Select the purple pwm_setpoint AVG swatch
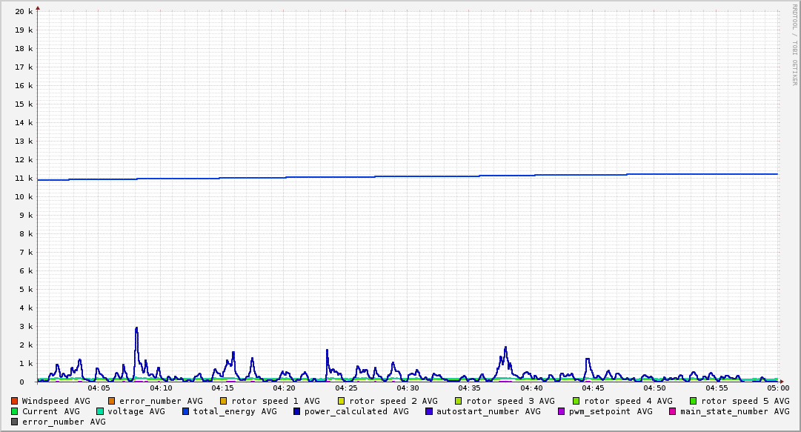Screen dimensions: 801x432 pos(561,411)
